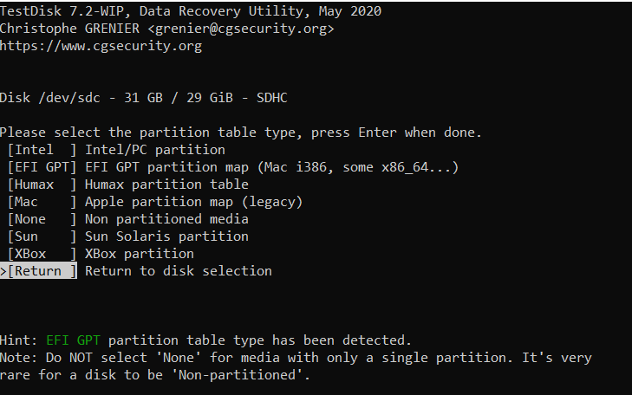Click the 'Humax partition table' description text
632x395 pixels.
pos(166,185)
